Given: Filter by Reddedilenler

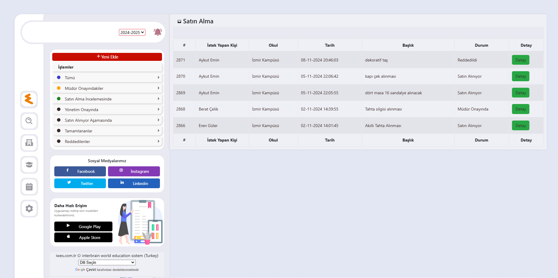Looking at the screenshot, I should tap(107, 142).
